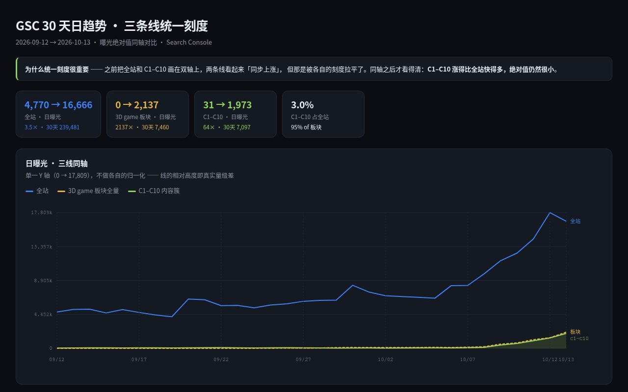Click the chart title "日曝光 · 三线同轴"
This screenshot has height=392, width=628.
[x=56, y=164]
